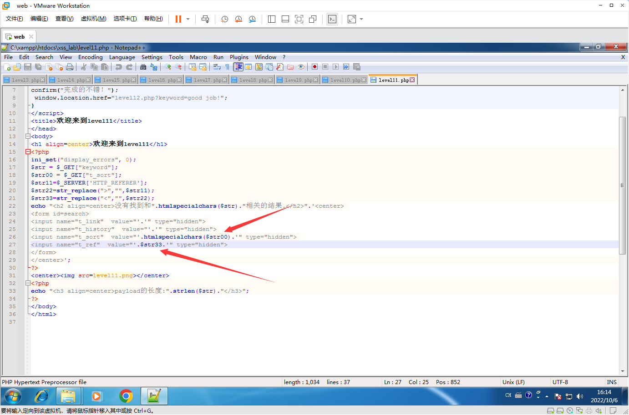Click the Redo arrow icon
Screen dimensions: 629x415
pyautogui.click(x=129, y=67)
